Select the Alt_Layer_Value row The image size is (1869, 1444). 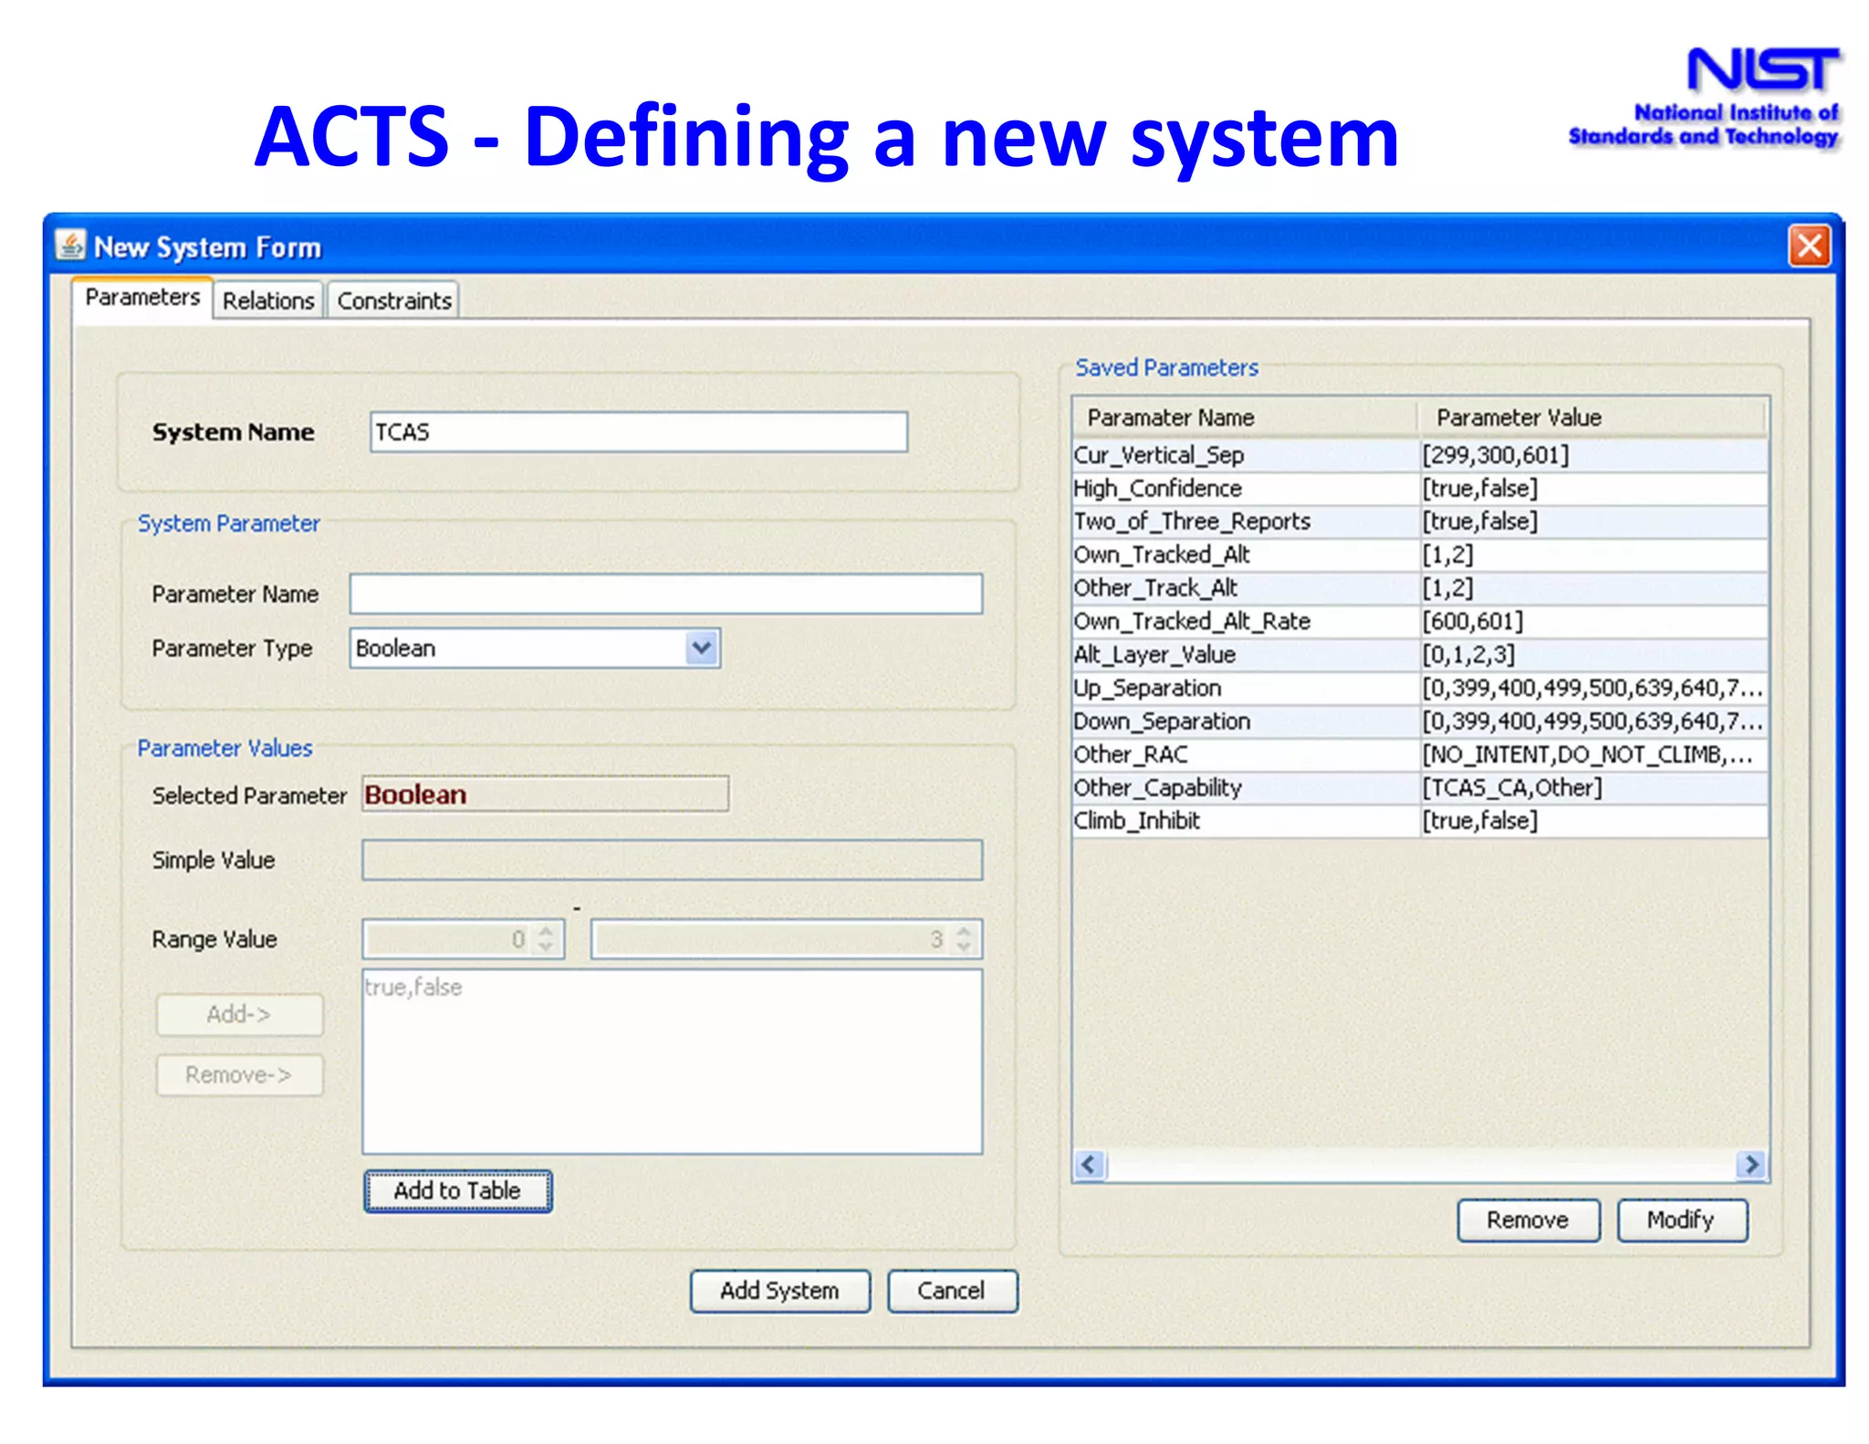(x=1420, y=654)
